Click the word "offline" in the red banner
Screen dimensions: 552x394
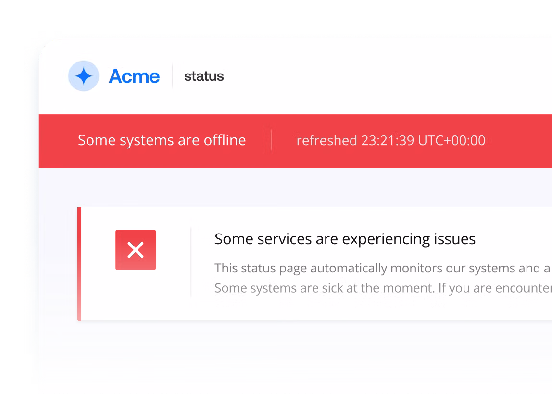coord(225,140)
